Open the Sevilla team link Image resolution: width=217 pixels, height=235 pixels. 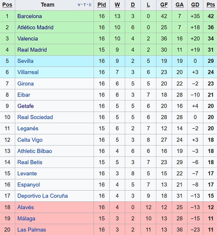click(x=25, y=61)
